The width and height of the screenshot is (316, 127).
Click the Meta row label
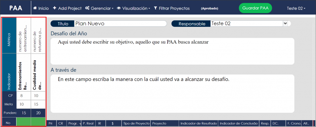pyautogui.click(x=9, y=104)
